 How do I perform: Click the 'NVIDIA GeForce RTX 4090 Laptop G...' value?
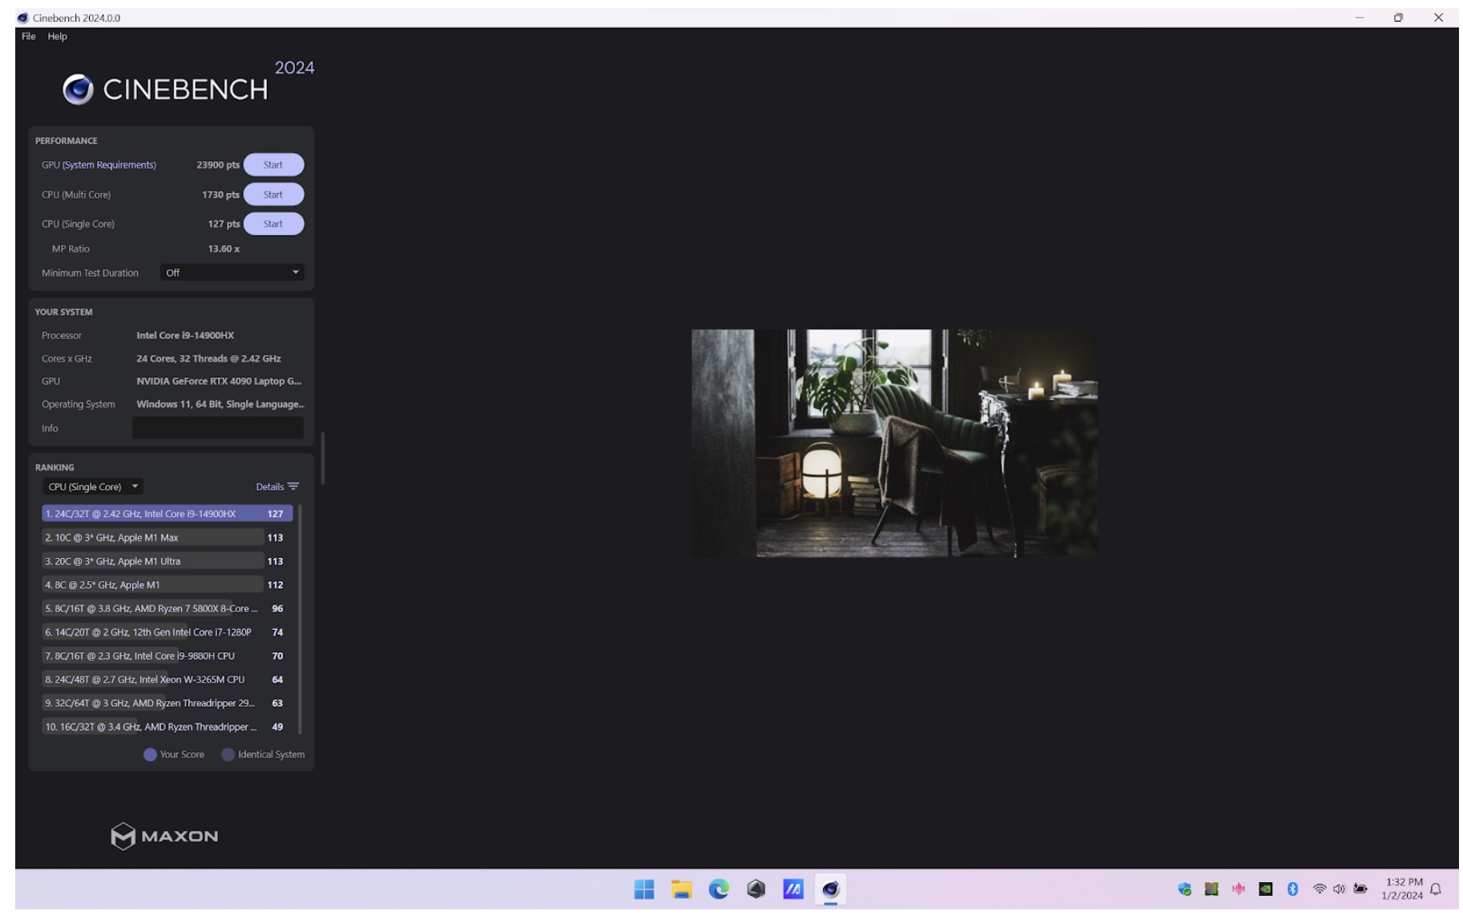tap(219, 381)
